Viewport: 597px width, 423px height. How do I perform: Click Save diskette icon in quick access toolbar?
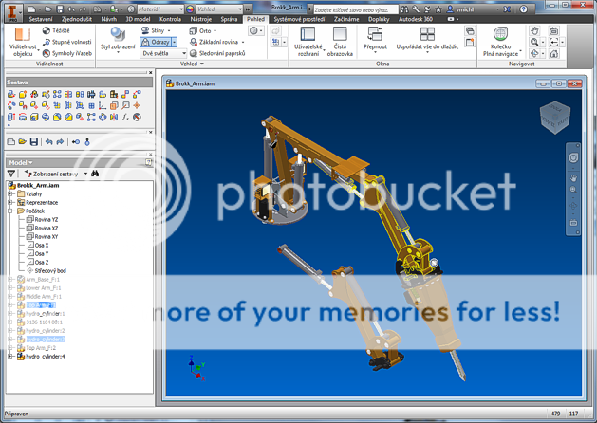pyautogui.click(x=60, y=9)
